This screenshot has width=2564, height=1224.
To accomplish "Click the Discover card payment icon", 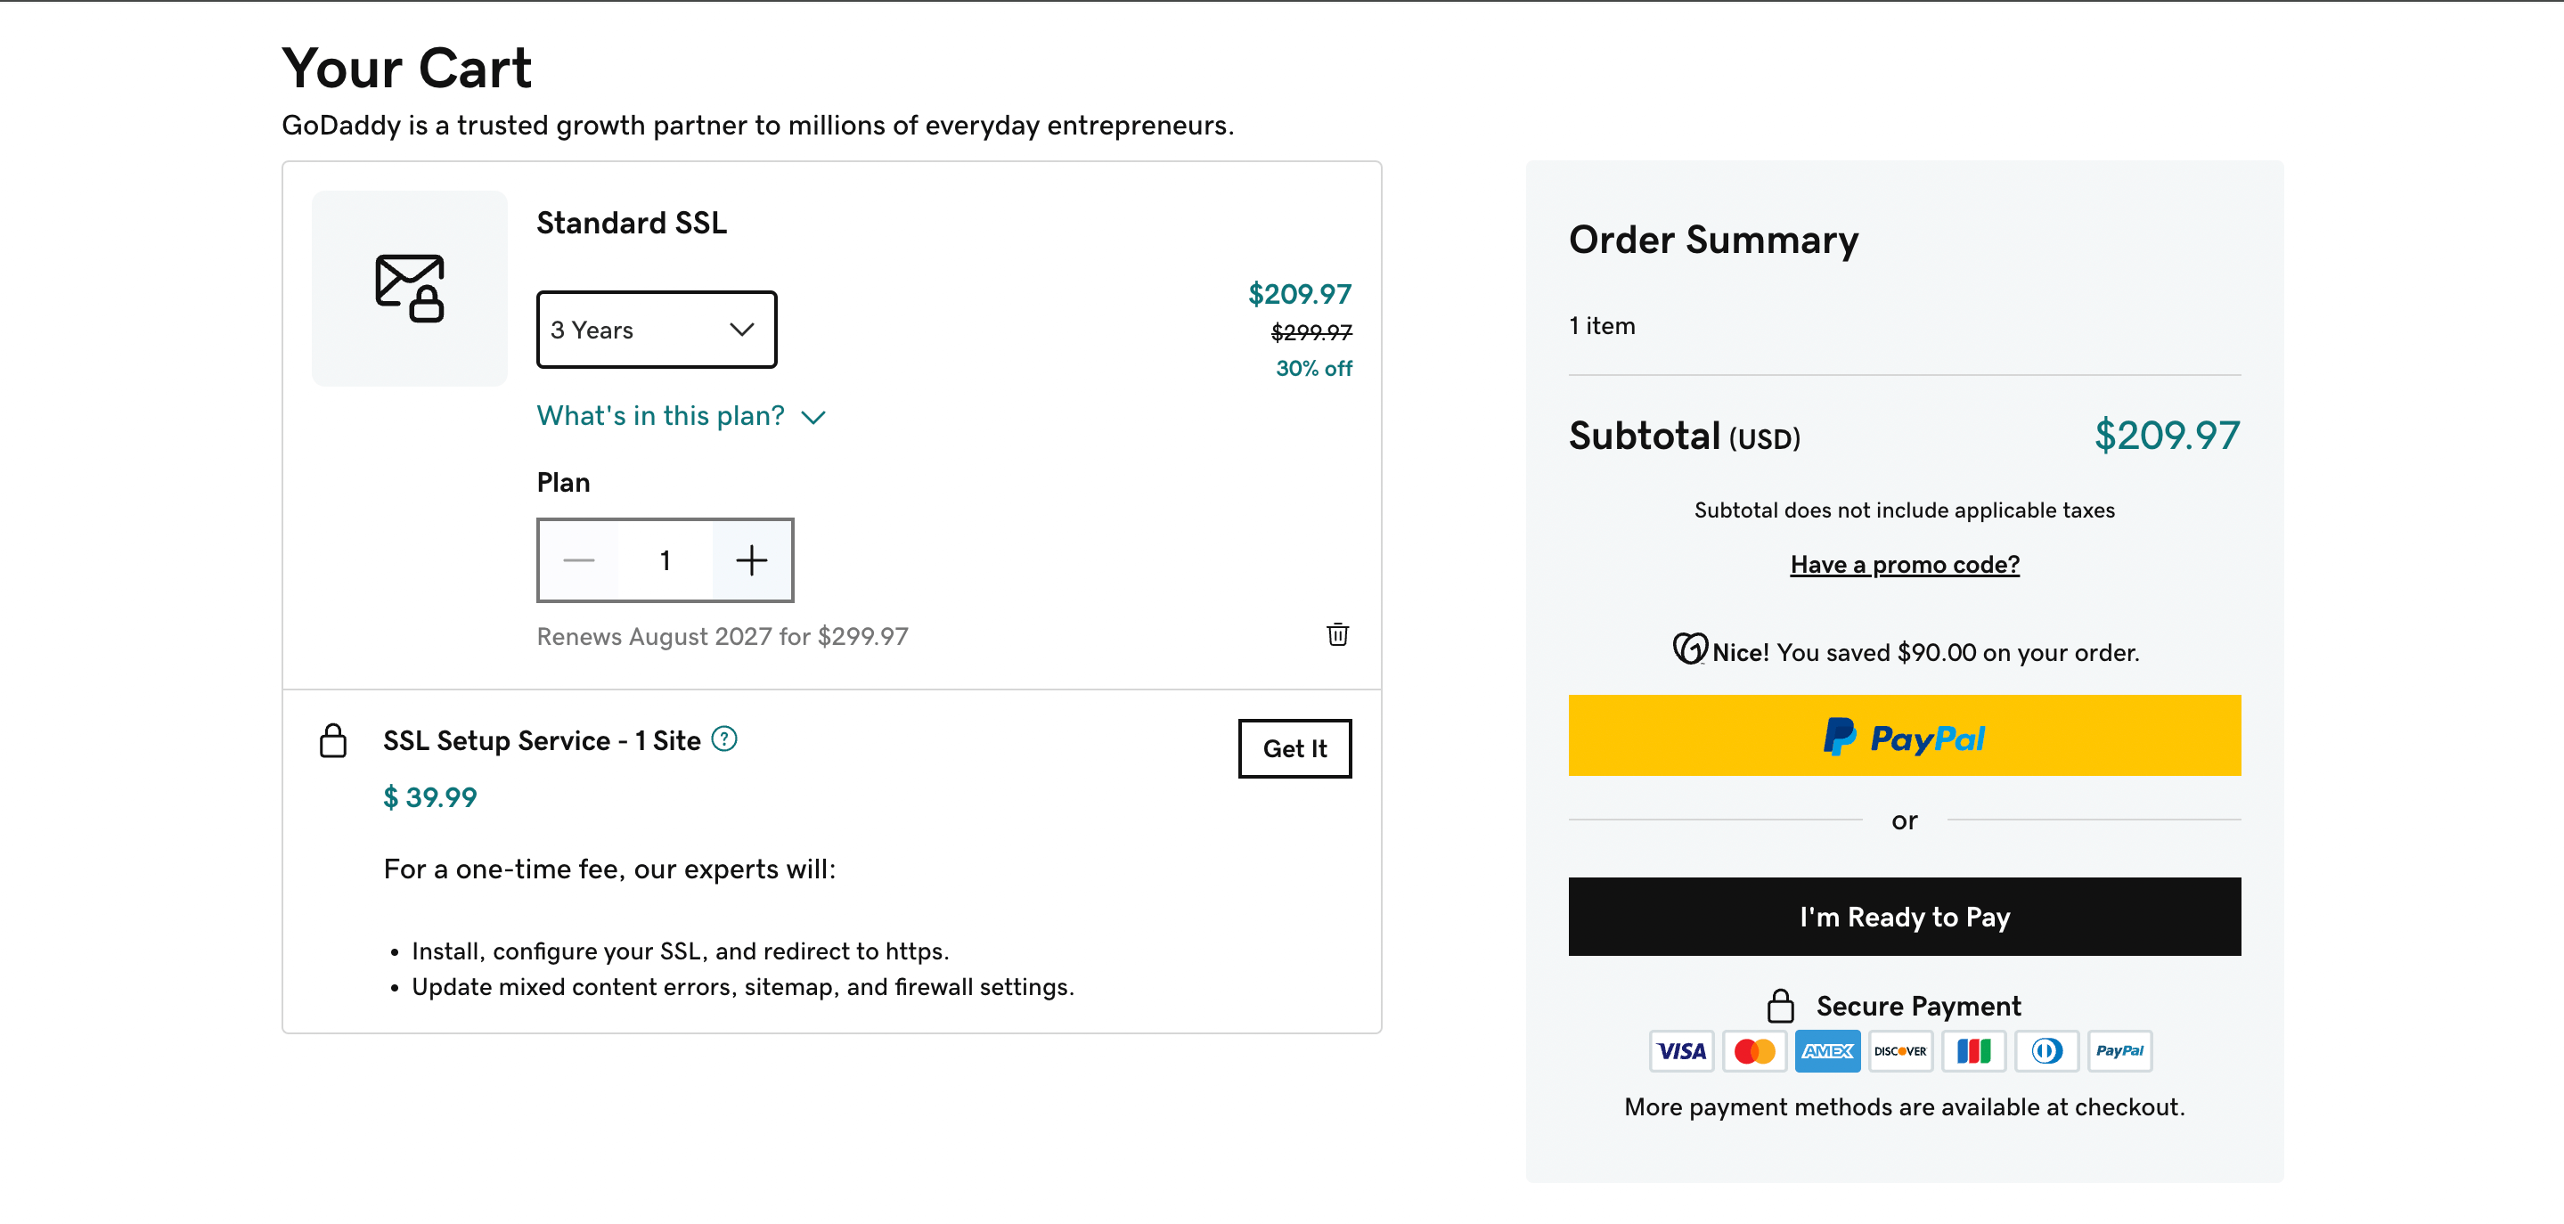I will (x=1900, y=1051).
